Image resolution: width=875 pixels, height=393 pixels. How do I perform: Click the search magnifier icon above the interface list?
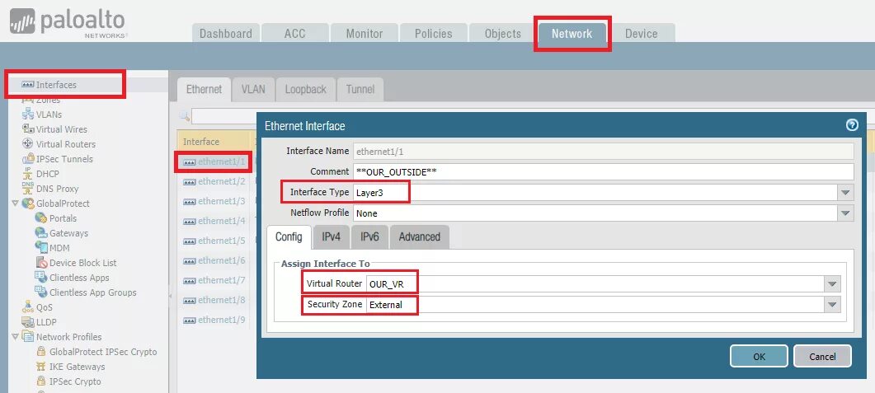point(185,116)
